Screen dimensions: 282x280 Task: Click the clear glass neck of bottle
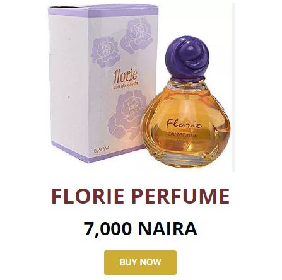(x=188, y=84)
